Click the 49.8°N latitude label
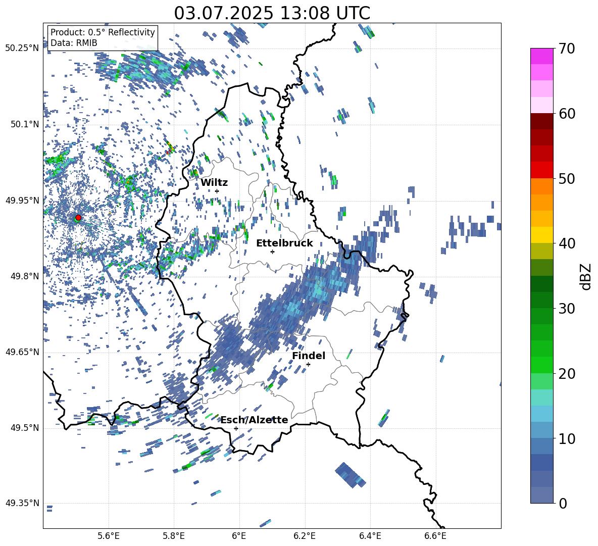The width and height of the screenshot is (598, 546). pyautogui.click(x=24, y=276)
